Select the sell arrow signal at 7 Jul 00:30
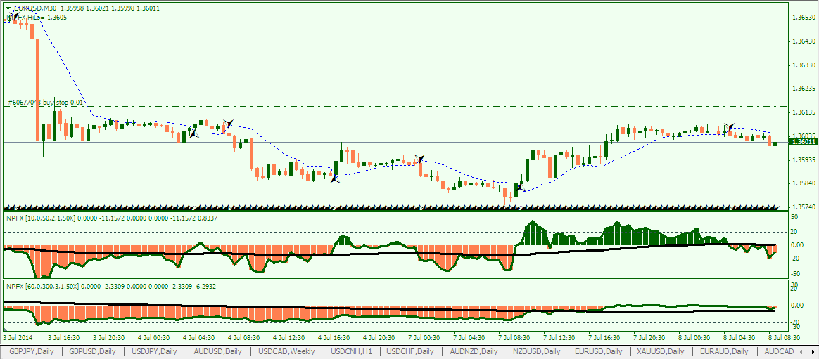This screenshot has width=819, height=359. (419, 159)
